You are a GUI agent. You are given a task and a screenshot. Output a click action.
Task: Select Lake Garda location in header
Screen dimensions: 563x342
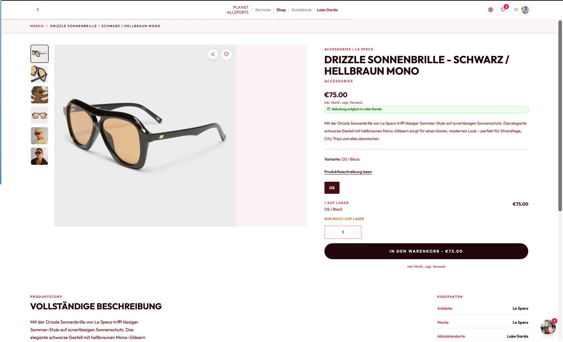pos(327,10)
